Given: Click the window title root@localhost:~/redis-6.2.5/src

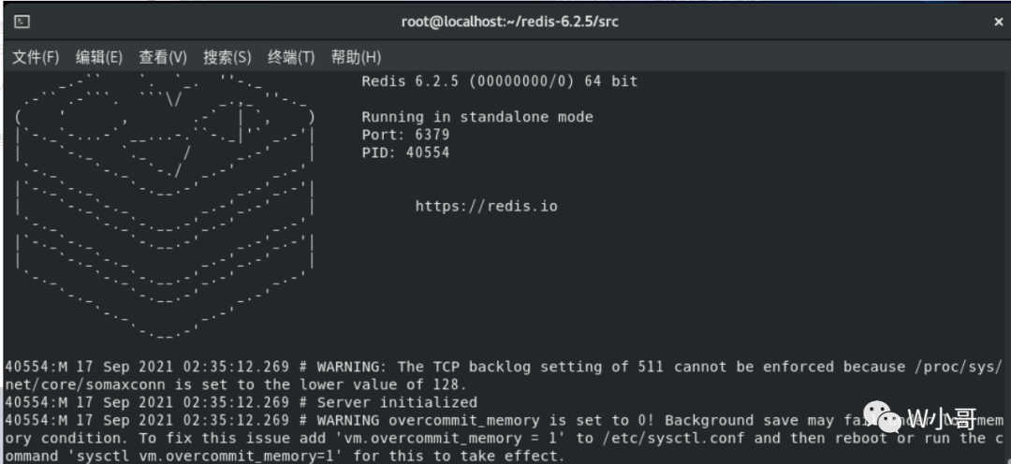Looking at the screenshot, I should [x=510, y=22].
